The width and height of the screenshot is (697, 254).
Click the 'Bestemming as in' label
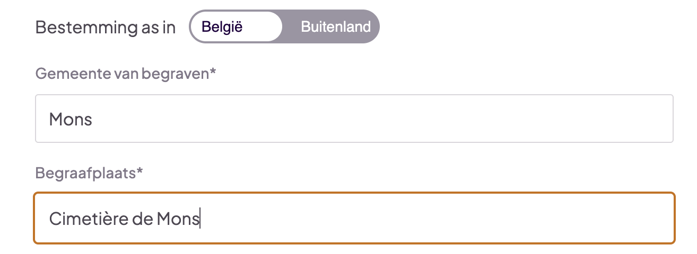(x=105, y=27)
